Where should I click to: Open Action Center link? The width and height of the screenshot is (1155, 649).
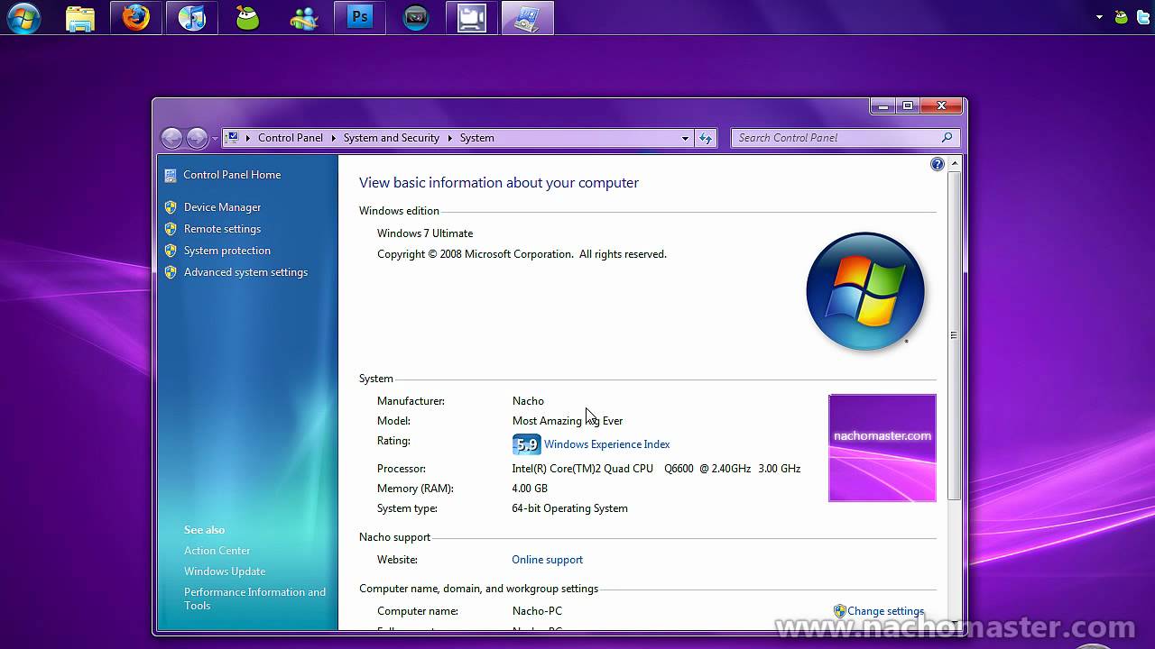pyautogui.click(x=217, y=551)
